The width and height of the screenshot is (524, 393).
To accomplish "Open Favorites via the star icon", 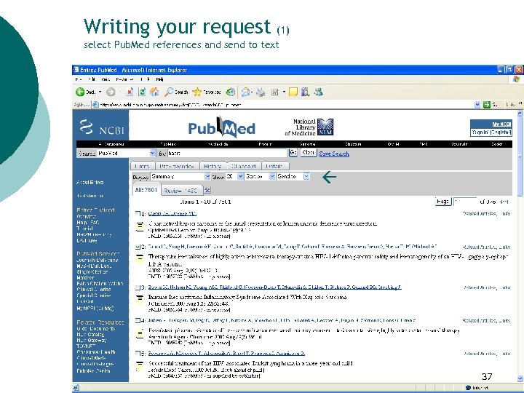I will coord(197,92).
